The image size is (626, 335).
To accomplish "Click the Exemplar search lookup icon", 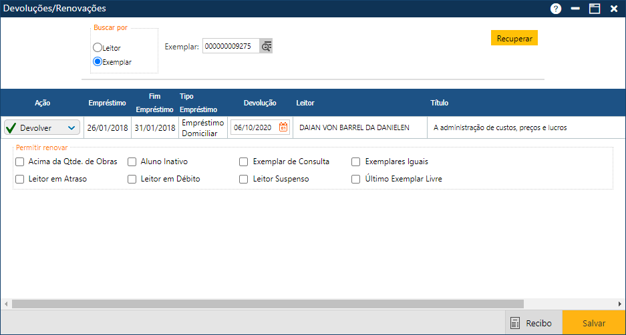I will [x=267, y=46].
